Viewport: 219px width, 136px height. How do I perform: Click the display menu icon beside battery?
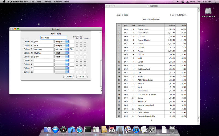click(x=183, y=2)
